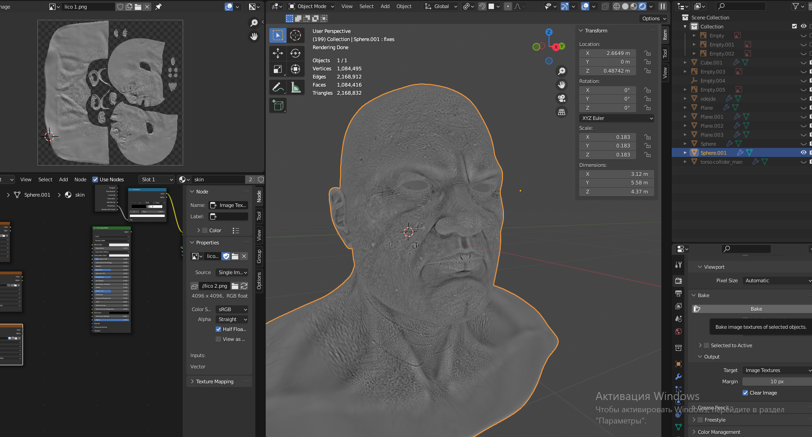Switch to orthographic grid view icon
Screen dimensions: 812x437
coord(562,112)
